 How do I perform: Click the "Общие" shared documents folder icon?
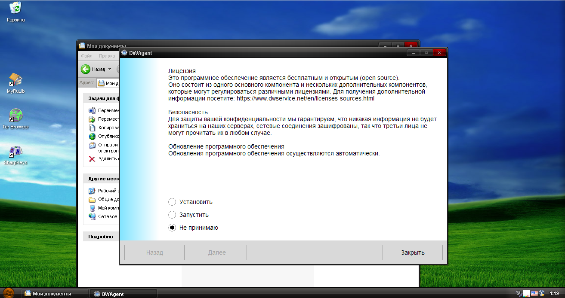point(92,199)
